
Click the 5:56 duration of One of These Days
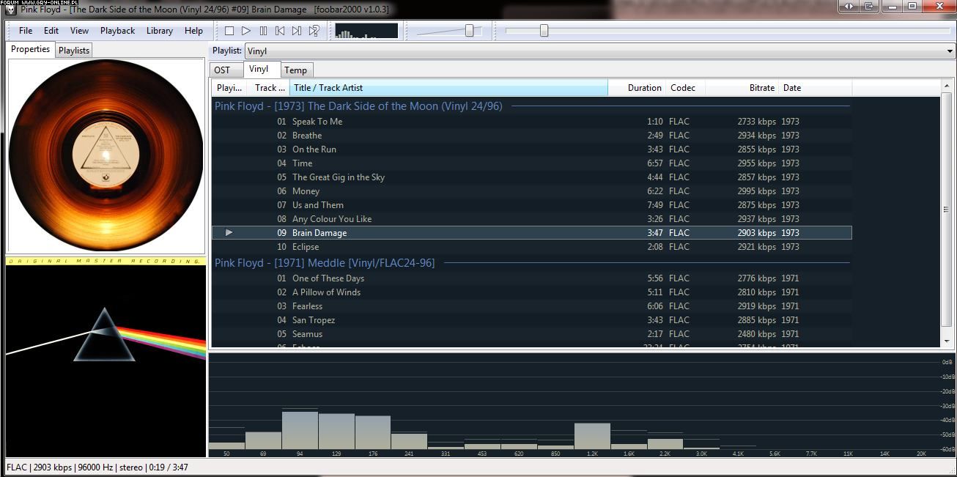click(x=655, y=278)
